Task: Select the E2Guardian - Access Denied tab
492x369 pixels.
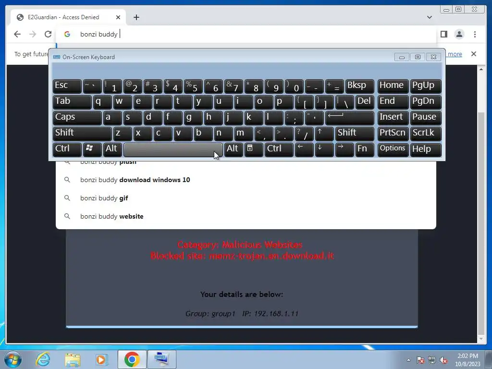Action: coord(68,17)
